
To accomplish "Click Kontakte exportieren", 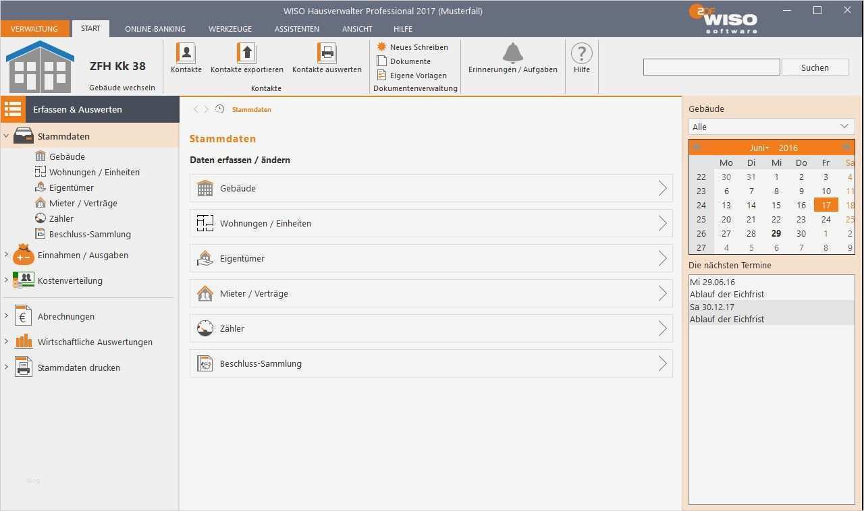I will (246, 57).
